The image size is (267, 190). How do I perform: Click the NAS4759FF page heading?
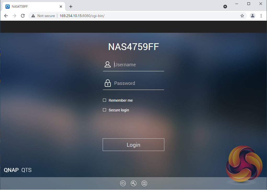(x=133, y=47)
